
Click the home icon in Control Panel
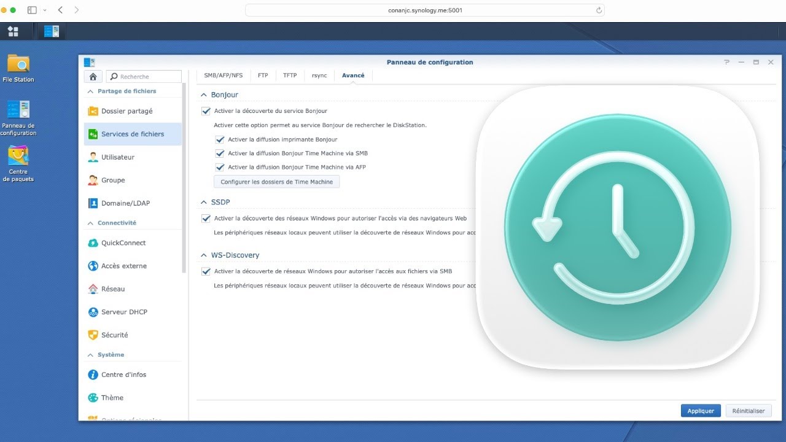(93, 77)
